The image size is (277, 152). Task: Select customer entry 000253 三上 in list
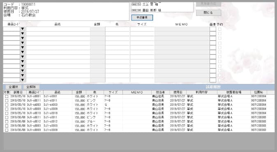pos(145,5)
